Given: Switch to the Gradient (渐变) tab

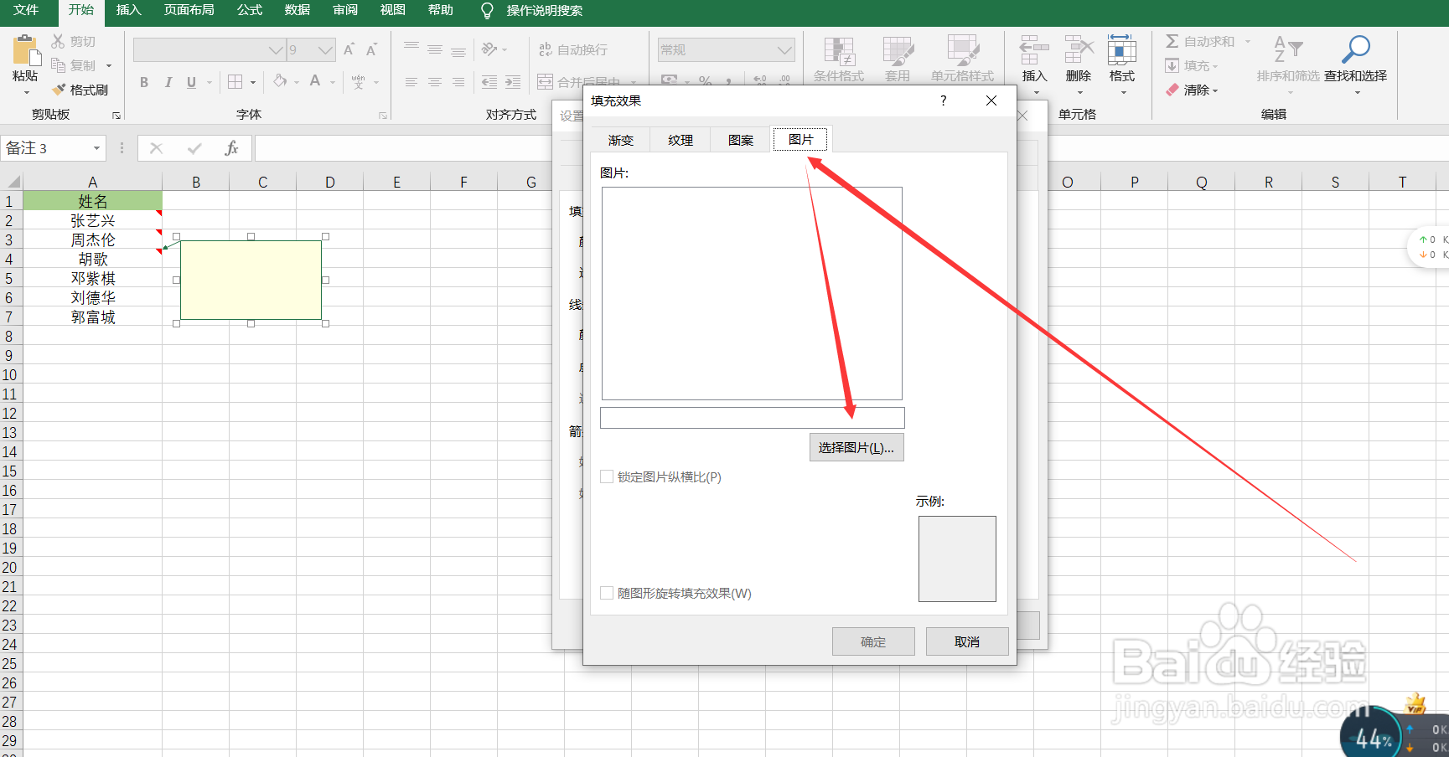Looking at the screenshot, I should tap(621, 140).
